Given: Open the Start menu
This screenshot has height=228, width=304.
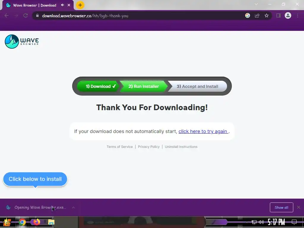Looking at the screenshot, I should tap(7, 222).
